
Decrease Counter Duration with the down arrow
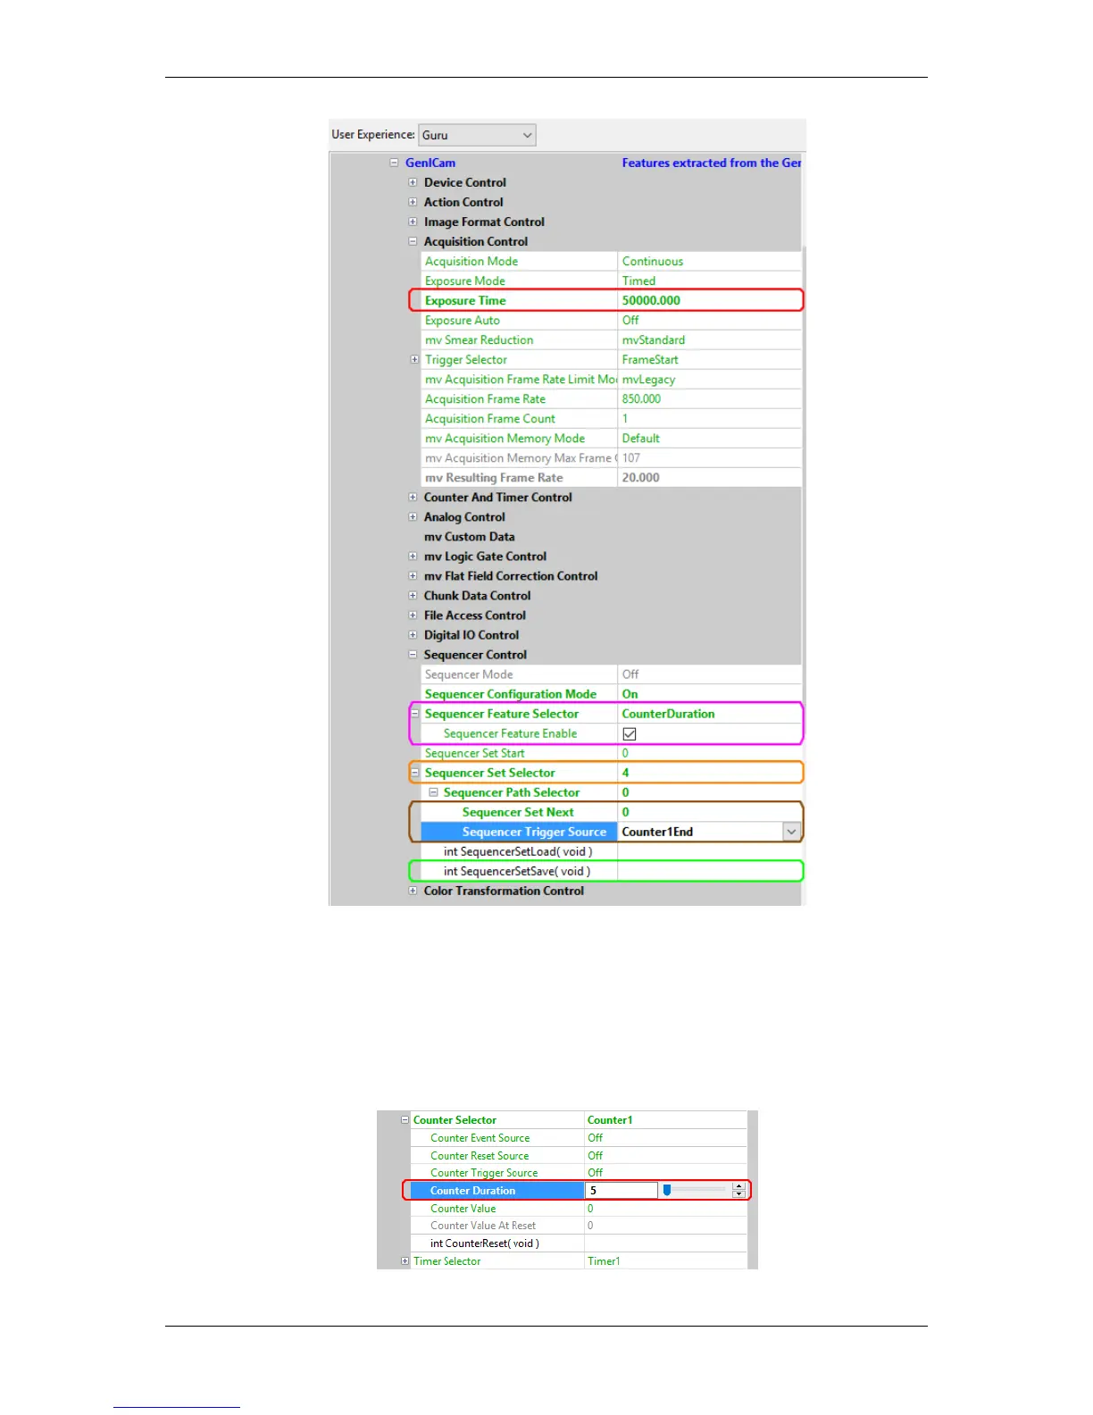[x=738, y=1194]
